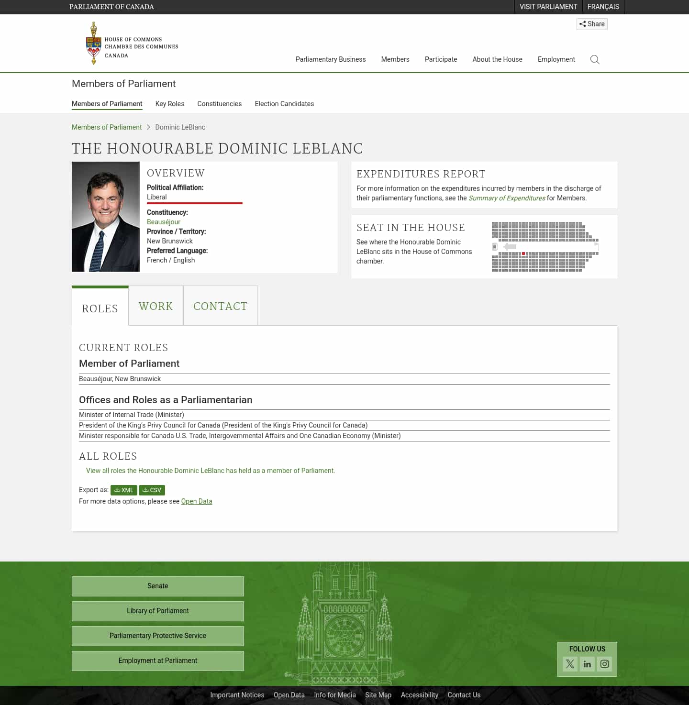Export roles data as CSV
Viewport: 689px width, 705px height.
(x=152, y=490)
